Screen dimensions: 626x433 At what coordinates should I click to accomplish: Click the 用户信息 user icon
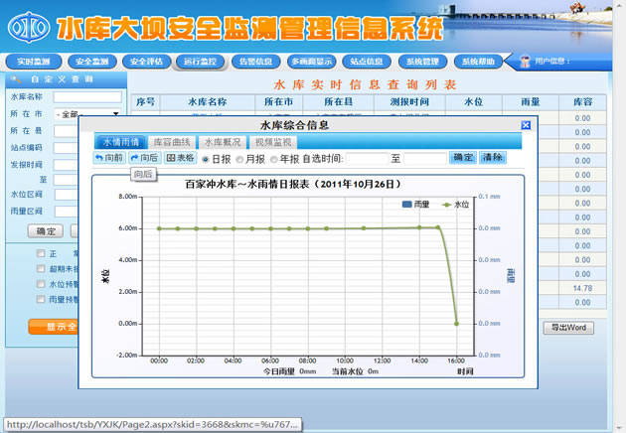coord(525,62)
